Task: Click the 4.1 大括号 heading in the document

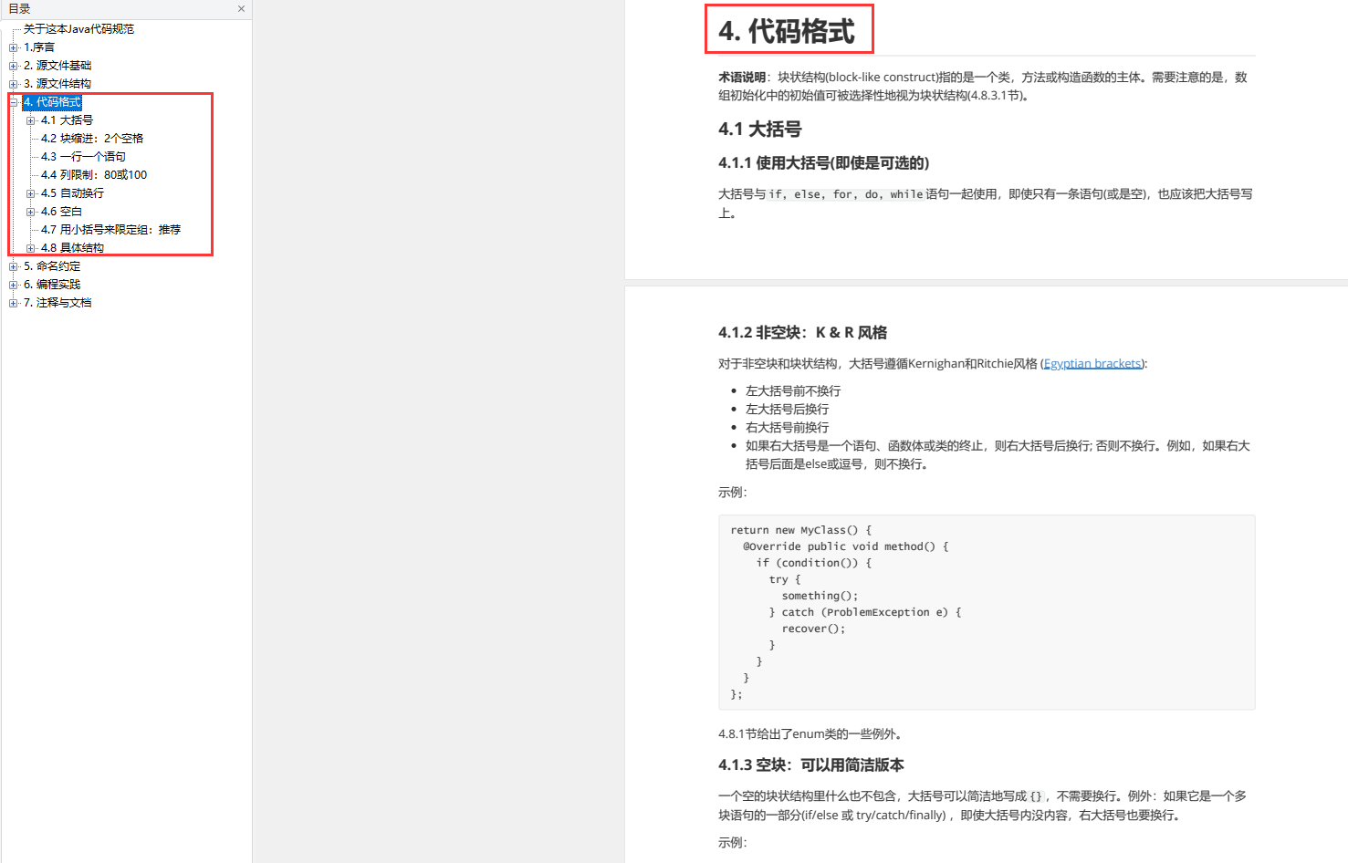Action: click(759, 130)
